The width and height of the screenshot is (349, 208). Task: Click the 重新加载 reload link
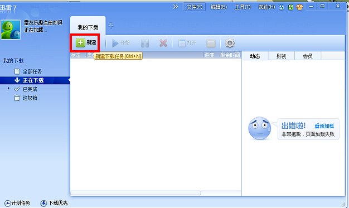pos(324,126)
